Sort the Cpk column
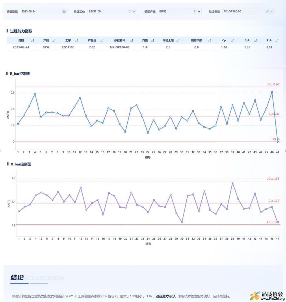 click(x=256, y=40)
